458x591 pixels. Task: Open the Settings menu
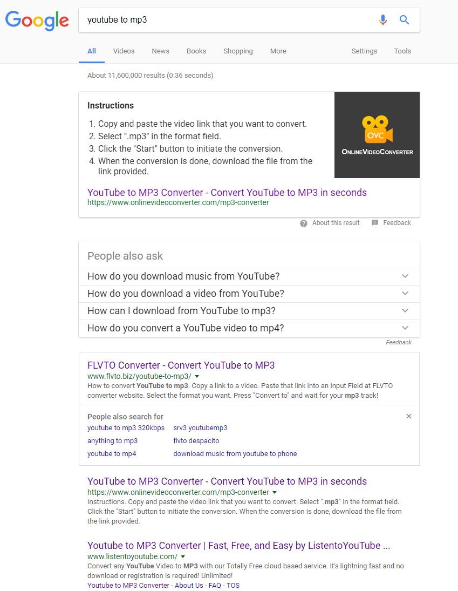pos(364,51)
